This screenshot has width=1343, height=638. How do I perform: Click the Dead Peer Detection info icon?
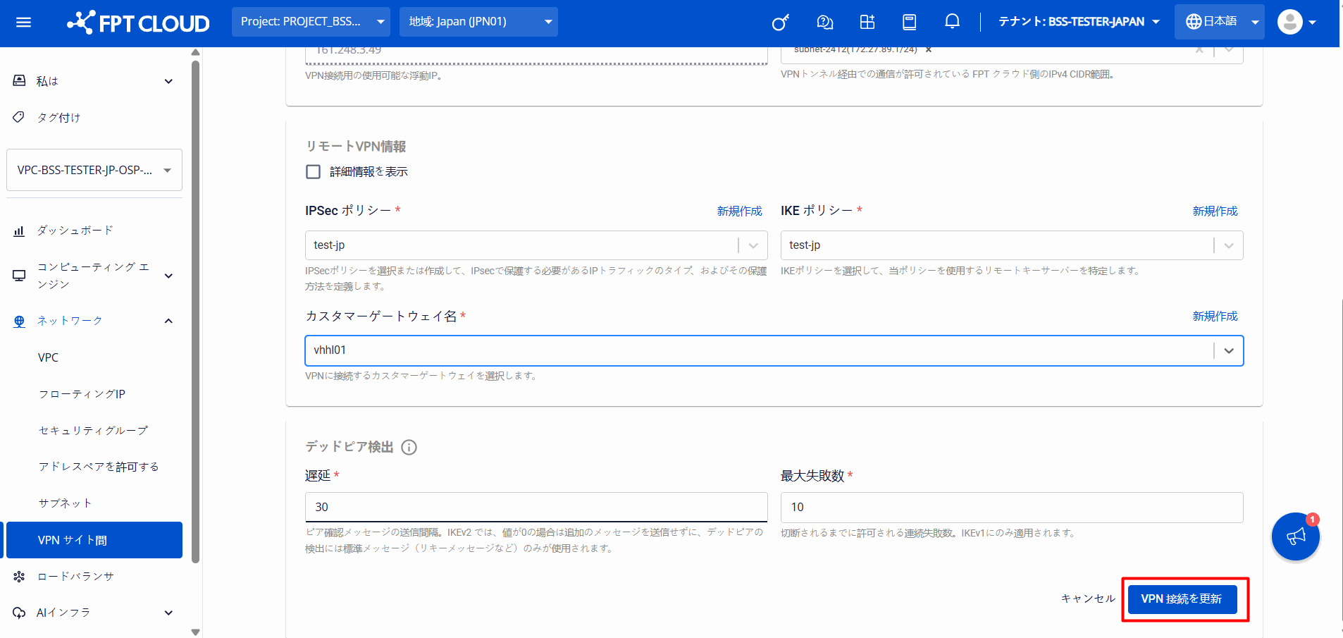tap(409, 447)
